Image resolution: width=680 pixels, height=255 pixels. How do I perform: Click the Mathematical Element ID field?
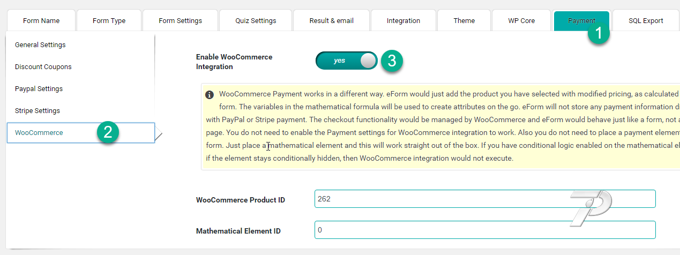[485, 230]
